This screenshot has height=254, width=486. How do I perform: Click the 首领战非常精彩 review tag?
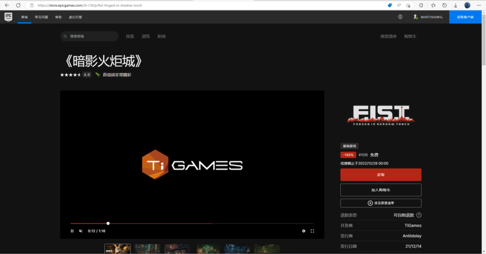click(x=113, y=75)
